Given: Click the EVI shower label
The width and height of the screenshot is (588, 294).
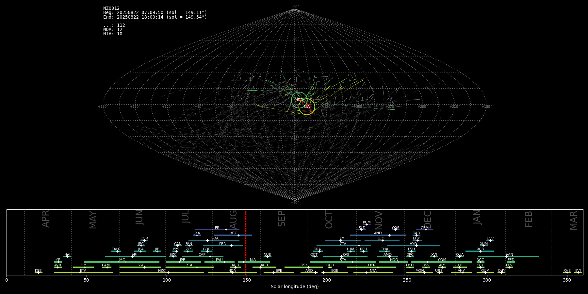Looking at the screenshot, I should pyautogui.click(x=578, y=271).
